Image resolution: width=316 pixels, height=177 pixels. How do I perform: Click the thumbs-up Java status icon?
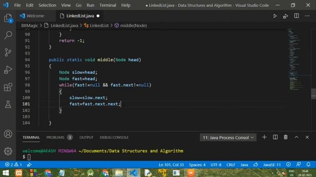point(256,165)
